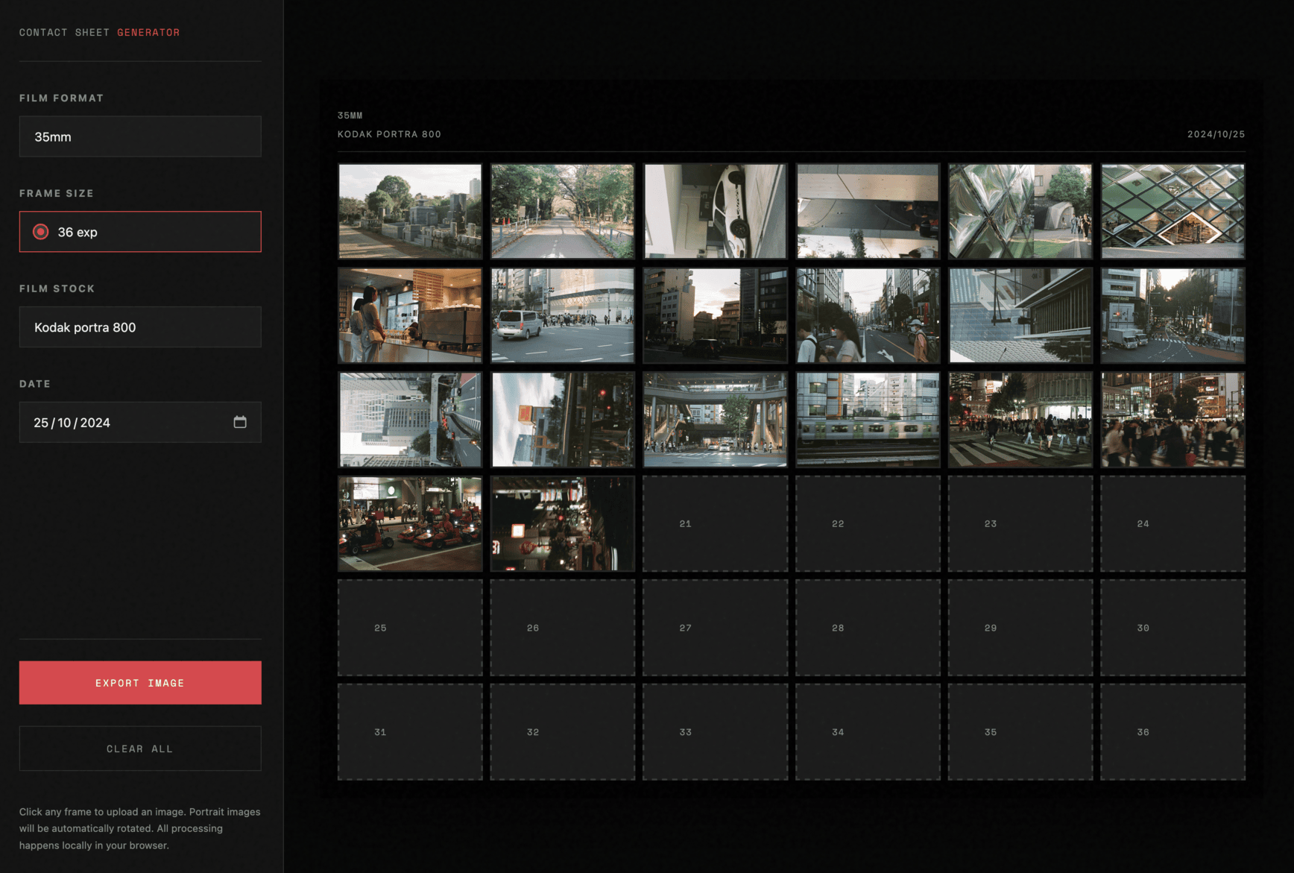Click the date field showing 25/10/2024

point(127,423)
